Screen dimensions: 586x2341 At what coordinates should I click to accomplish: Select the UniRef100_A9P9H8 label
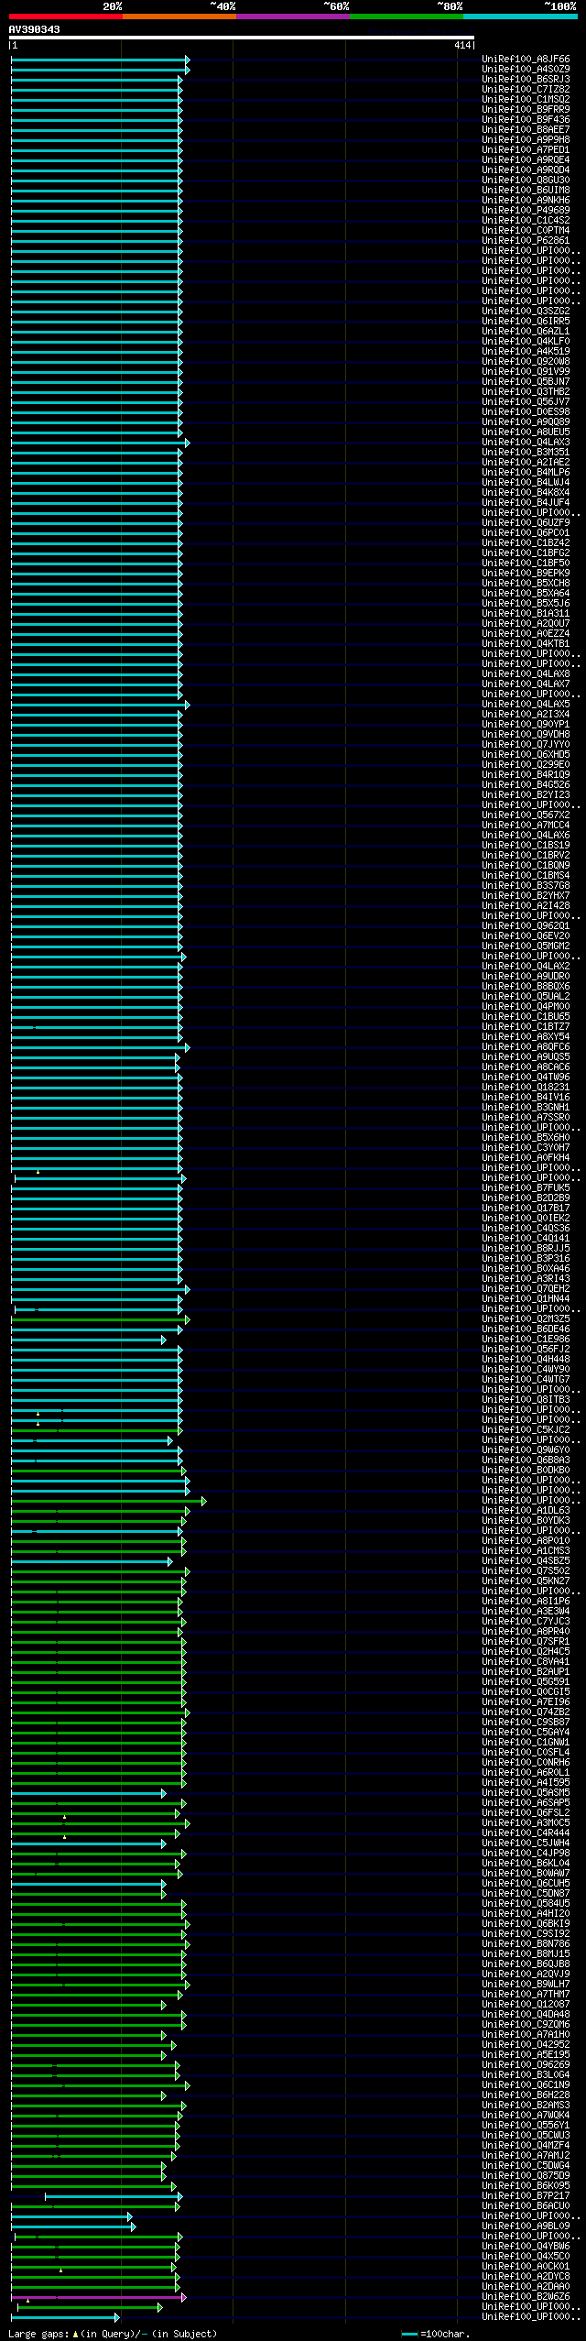point(526,139)
